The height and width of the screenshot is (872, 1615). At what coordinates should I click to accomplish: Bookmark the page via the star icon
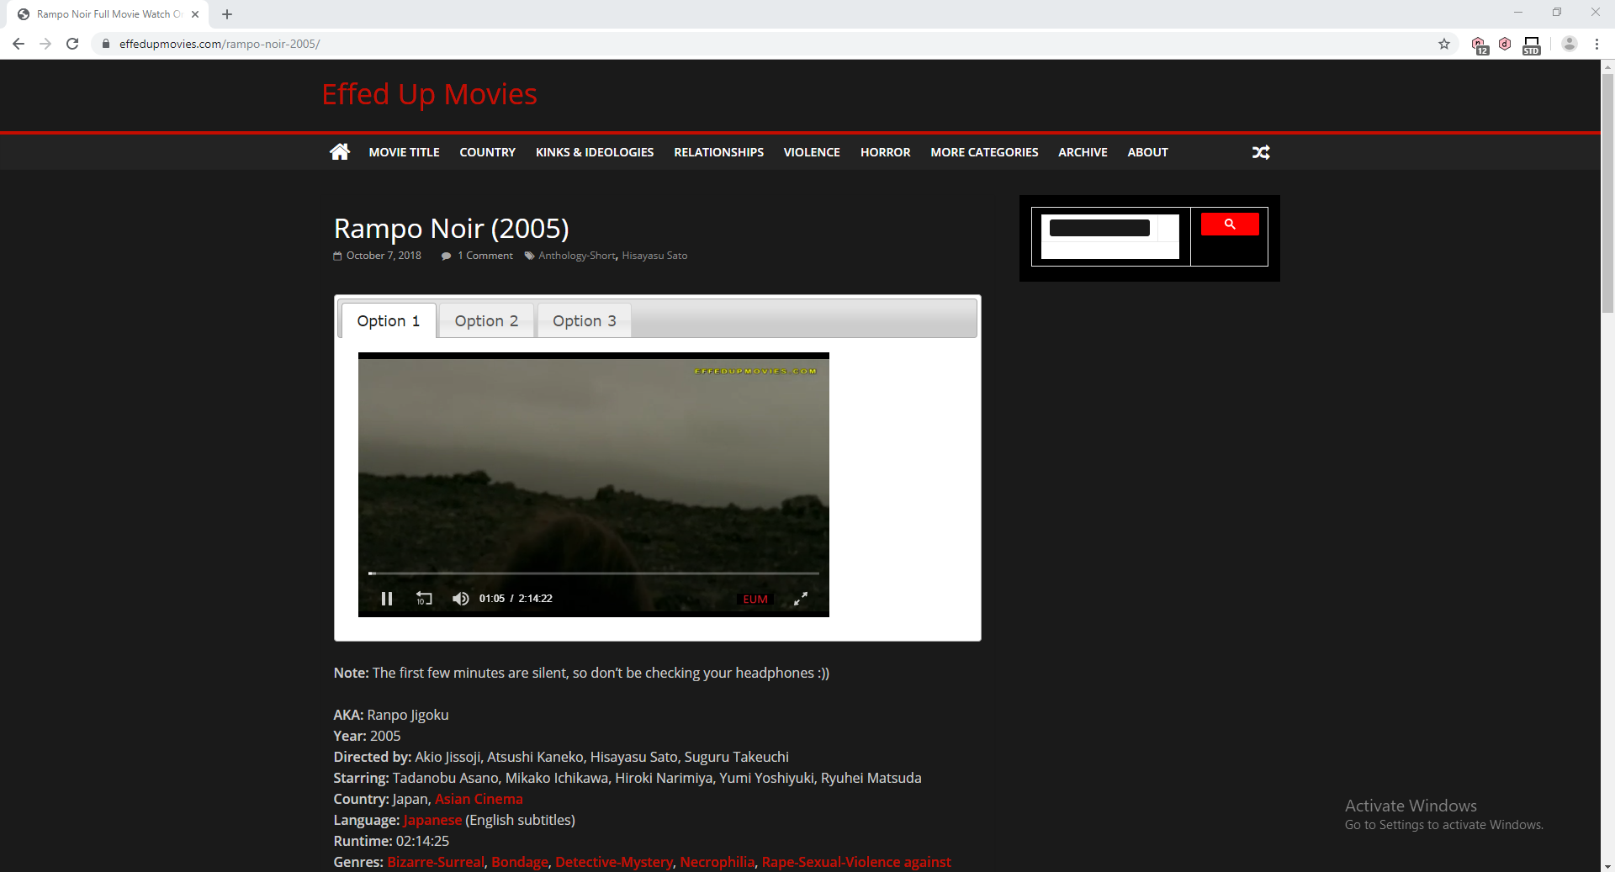[1444, 44]
